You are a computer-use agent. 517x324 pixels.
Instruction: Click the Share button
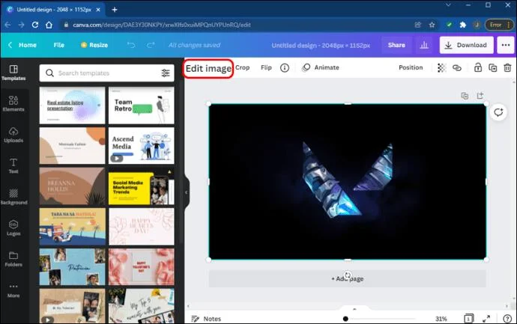tap(396, 45)
